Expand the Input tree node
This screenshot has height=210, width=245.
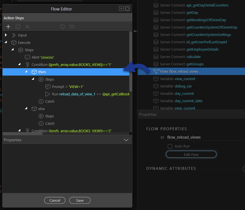(x=6, y=35)
